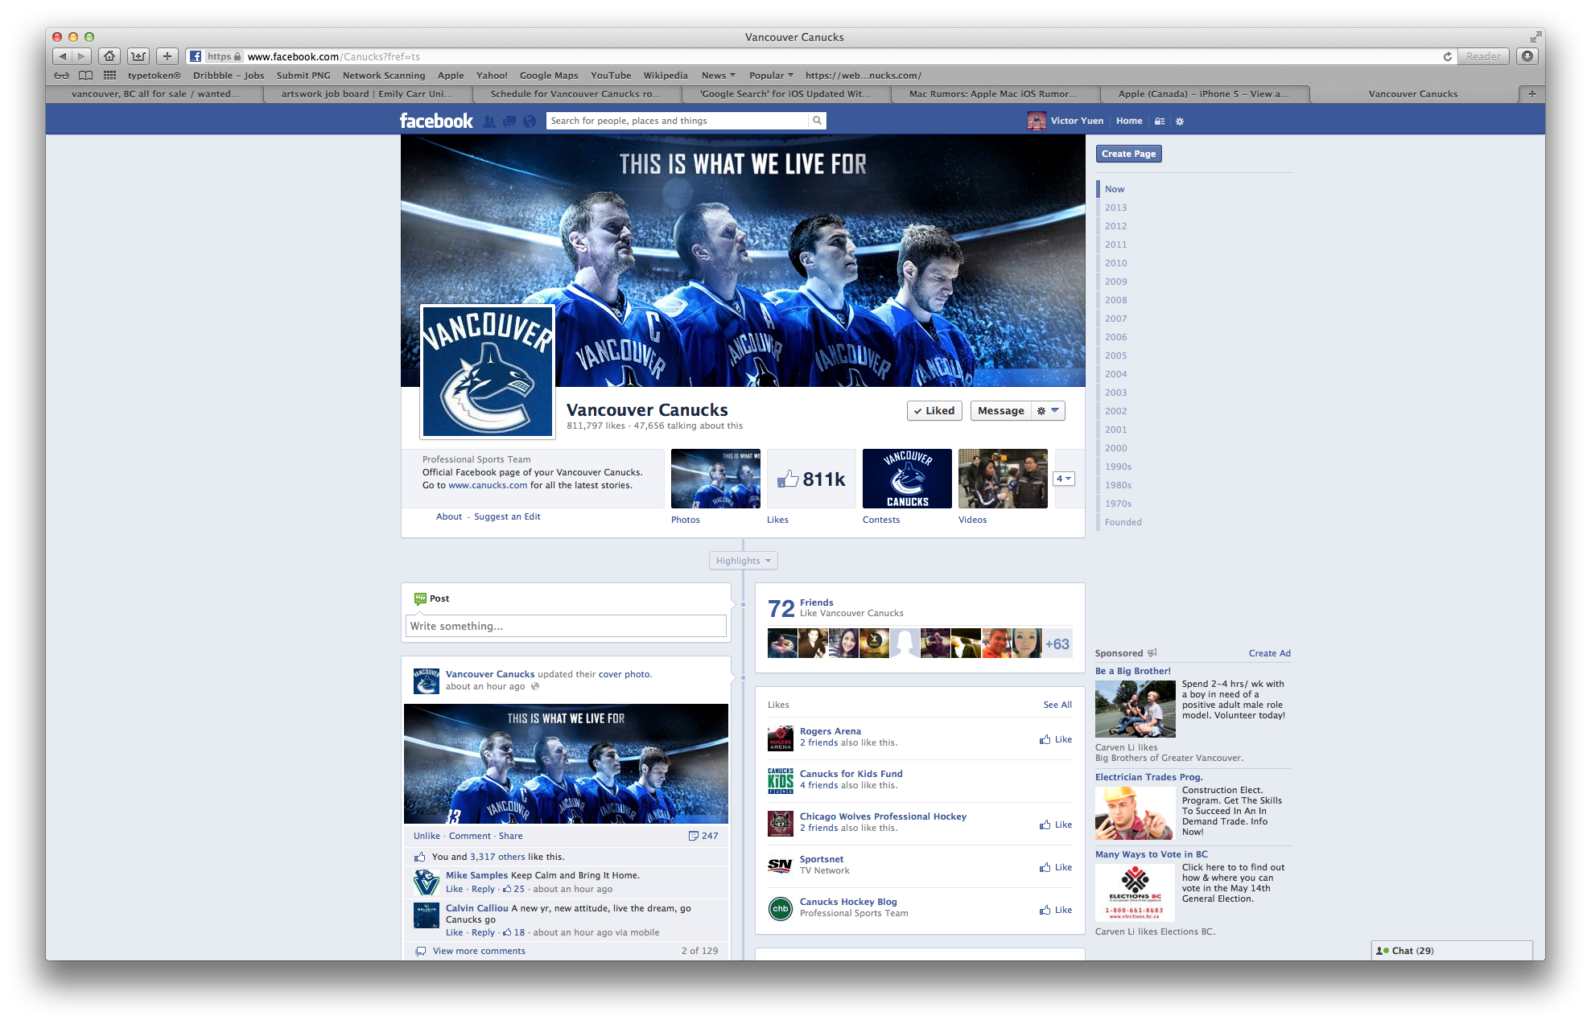Click Suggest an Edit link
This screenshot has width=1591, height=1024.
coord(507,516)
